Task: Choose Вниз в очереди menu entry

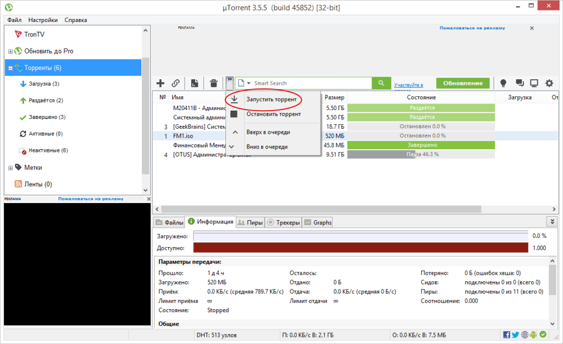Action: point(273,146)
